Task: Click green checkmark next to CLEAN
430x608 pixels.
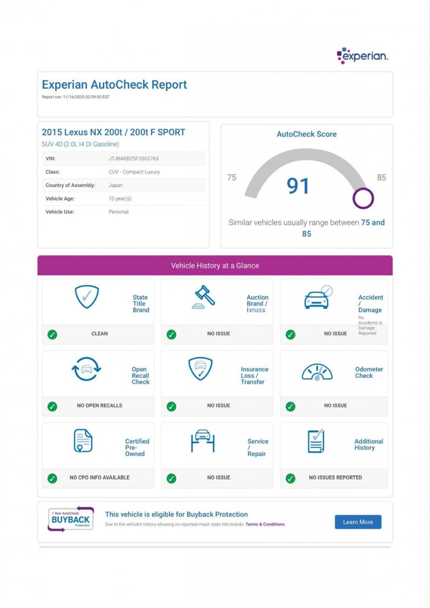Action: coord(53,334)
